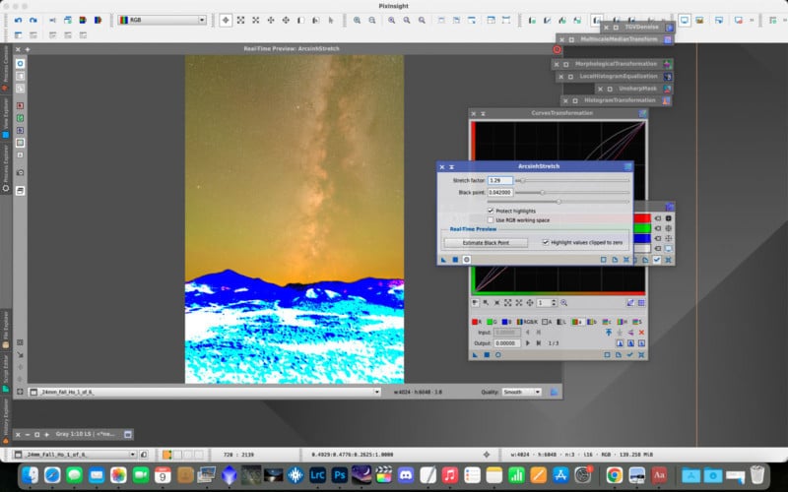The height and width of the screenshot is (492, 788).
Task: Click the zoom in magnifier icon
Action: pyautogui.click(x=358, y=20)
